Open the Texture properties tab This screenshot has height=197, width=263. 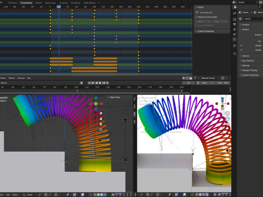click(x=235, y=54)
